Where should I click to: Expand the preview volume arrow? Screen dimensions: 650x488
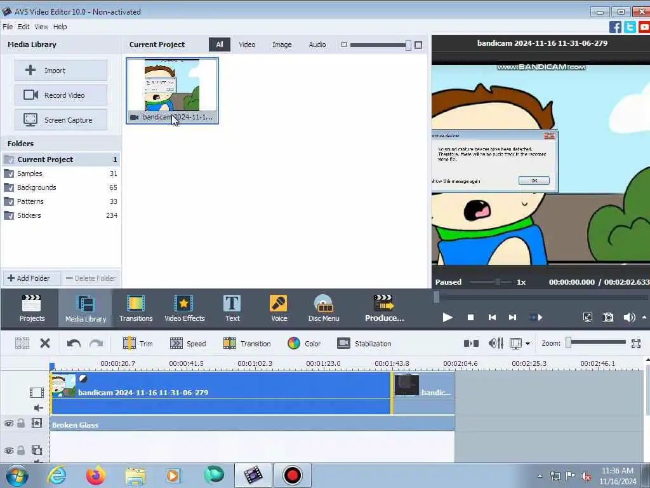pyautogui.click(x=644, y=318)
